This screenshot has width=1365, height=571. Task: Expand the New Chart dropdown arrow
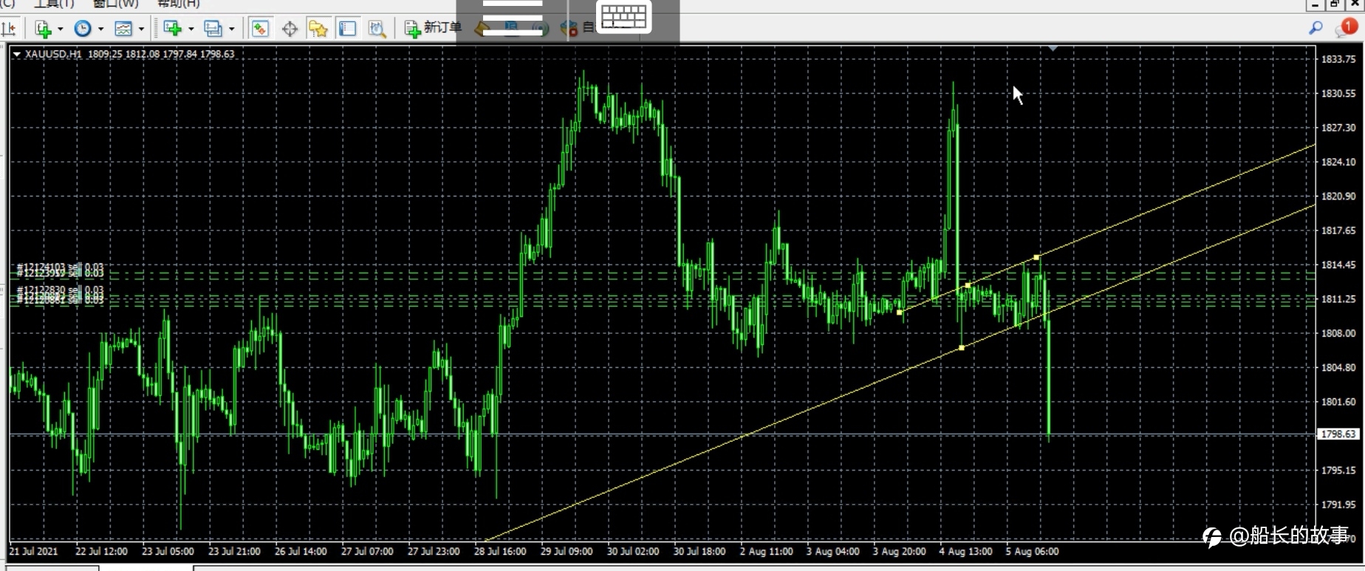(x=191, y=29)
